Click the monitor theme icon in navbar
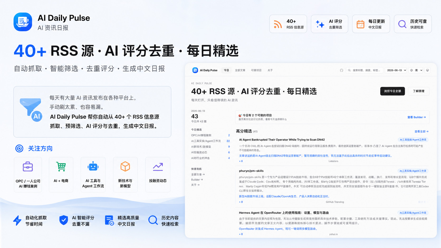 428,70
